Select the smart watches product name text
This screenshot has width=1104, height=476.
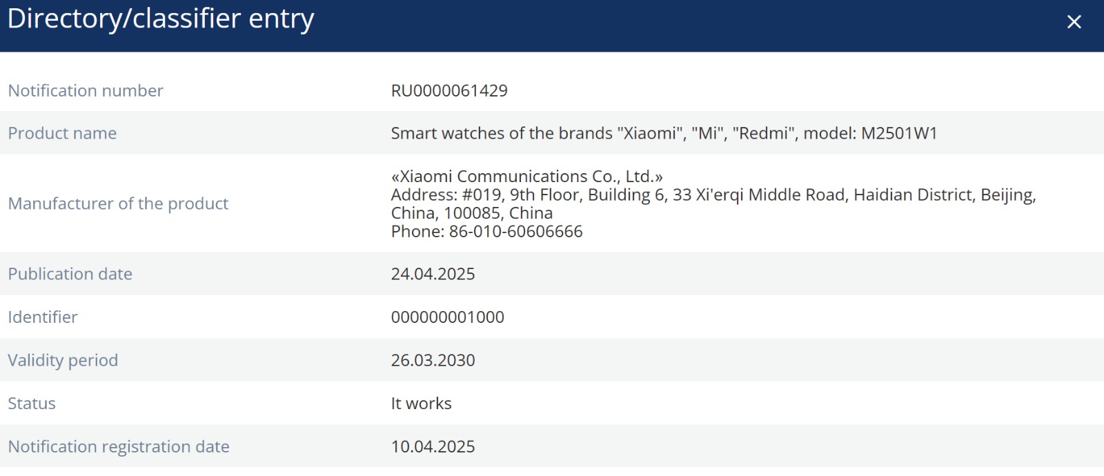pyautogui.click(x=664, y=133)
